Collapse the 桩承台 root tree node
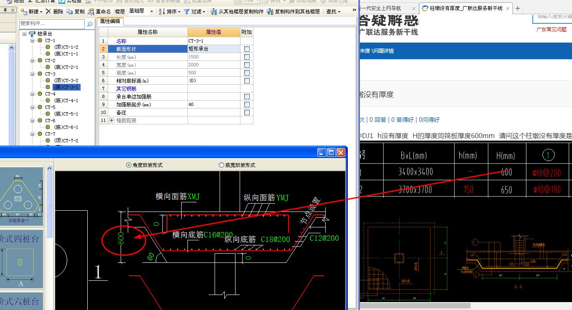 tap(25, 34)
